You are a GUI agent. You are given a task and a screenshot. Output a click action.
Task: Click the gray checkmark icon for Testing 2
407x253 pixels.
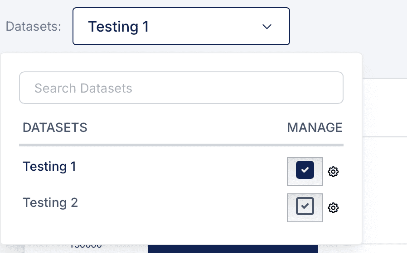pyautogui.click(x=305, y=206)
